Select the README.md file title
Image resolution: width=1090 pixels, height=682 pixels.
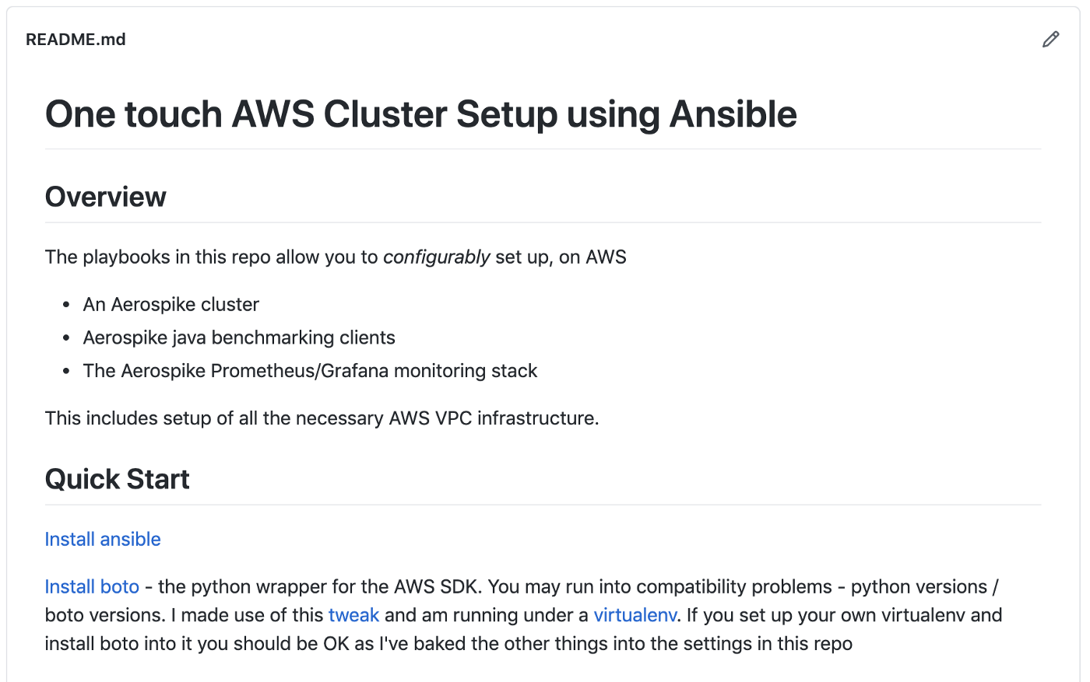76,39
